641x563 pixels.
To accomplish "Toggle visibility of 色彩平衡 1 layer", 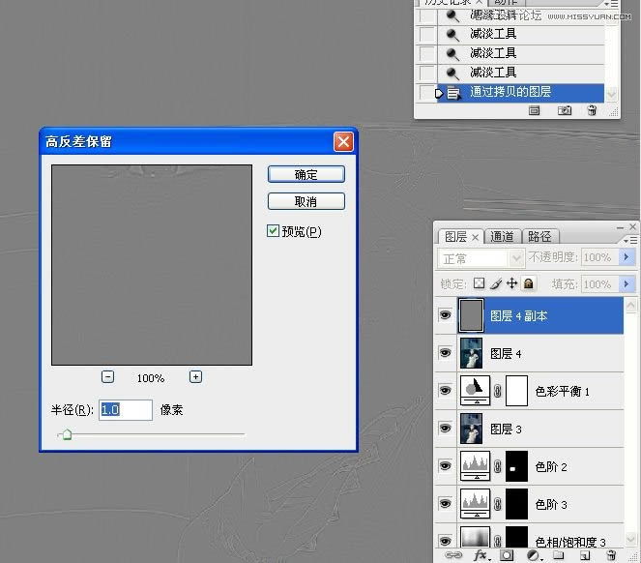I will click(445, 391).
